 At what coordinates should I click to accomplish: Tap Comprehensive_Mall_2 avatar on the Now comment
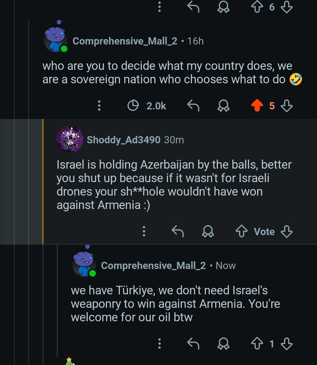pyautogui.click(x=84, y=262)
